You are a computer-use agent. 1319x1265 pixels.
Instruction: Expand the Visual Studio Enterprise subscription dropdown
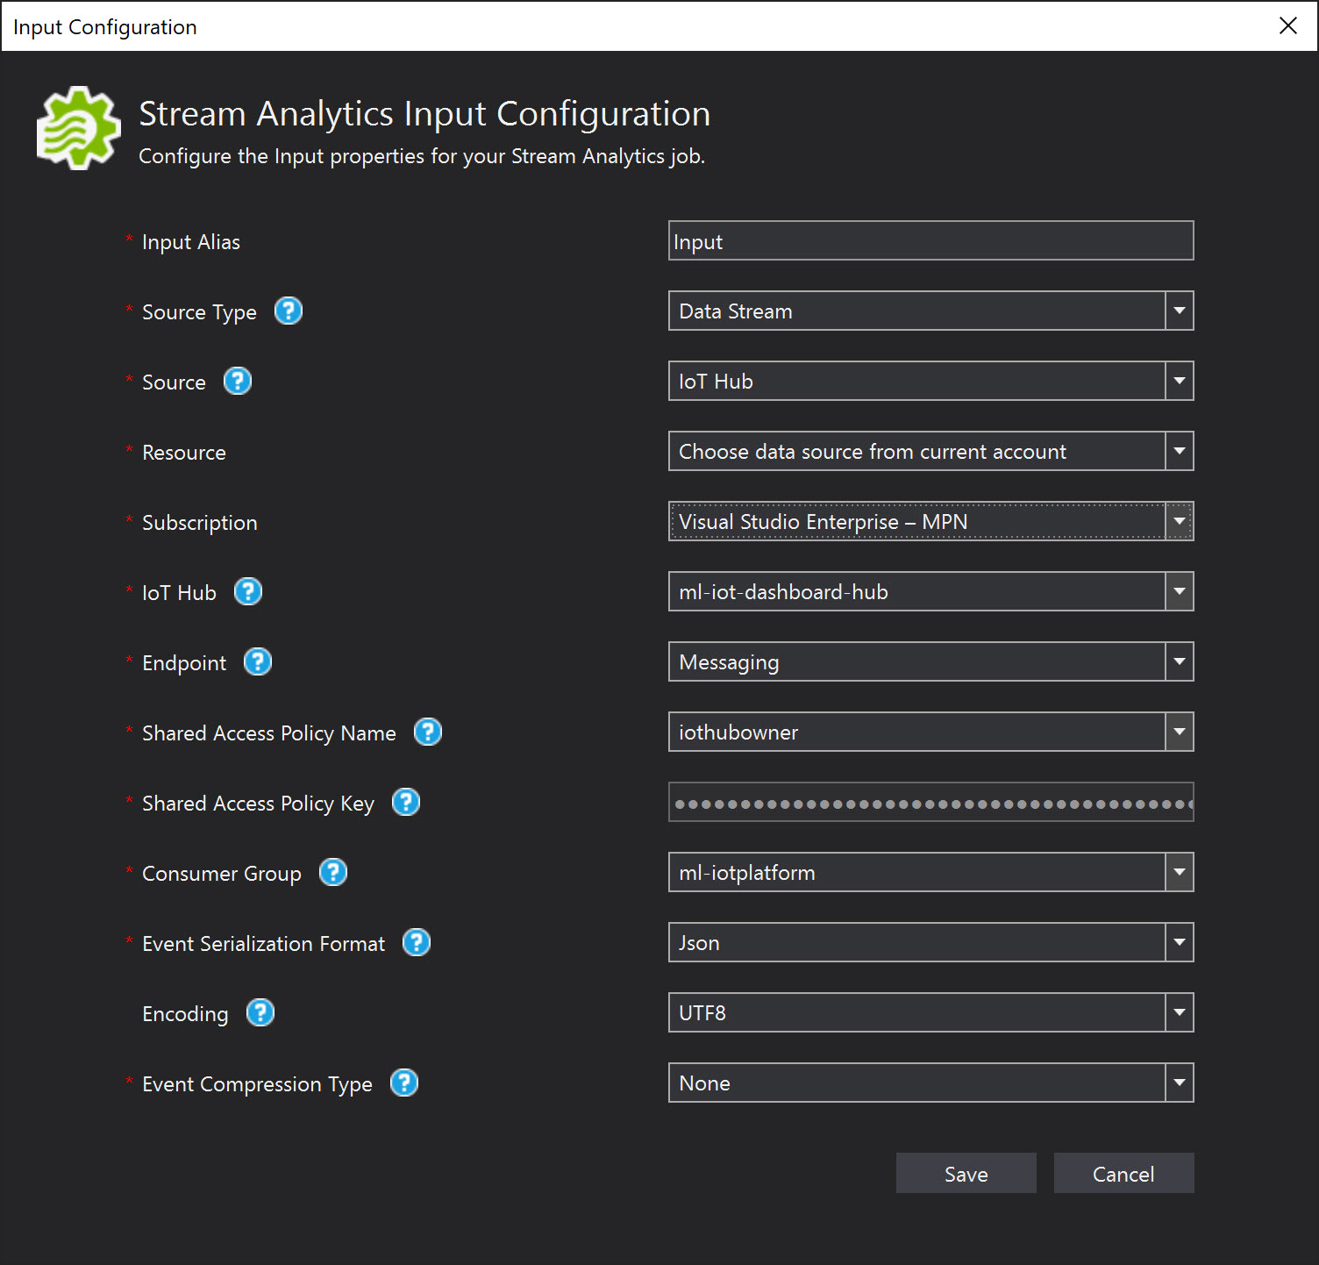tap(930, 521)
